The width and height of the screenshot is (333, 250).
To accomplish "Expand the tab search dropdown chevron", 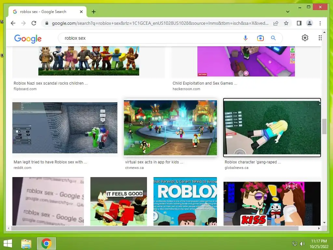I will click(288, 12).
